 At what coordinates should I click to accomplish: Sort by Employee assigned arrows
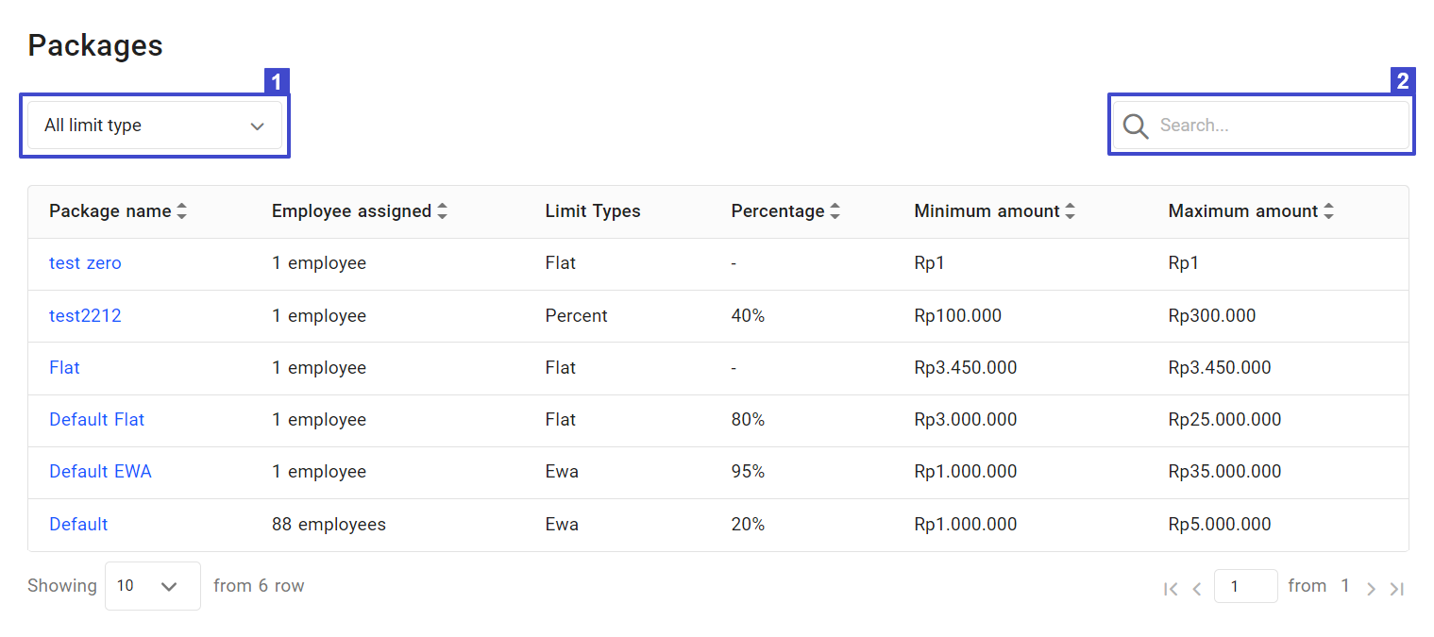tap(442, 211)
